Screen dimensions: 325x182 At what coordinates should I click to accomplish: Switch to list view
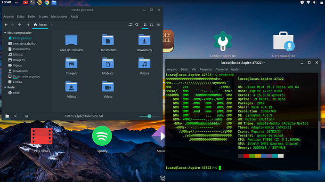[152, 24]
